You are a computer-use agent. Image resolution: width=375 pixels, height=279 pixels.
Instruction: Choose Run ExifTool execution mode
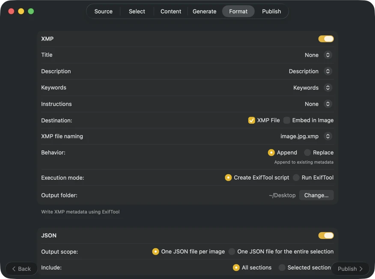(296, 178)
